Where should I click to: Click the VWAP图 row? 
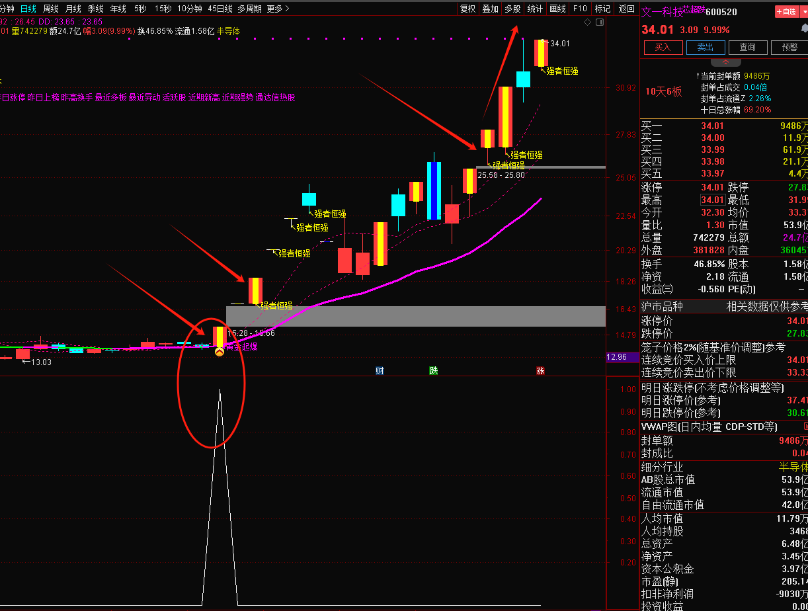coord(724,427)
